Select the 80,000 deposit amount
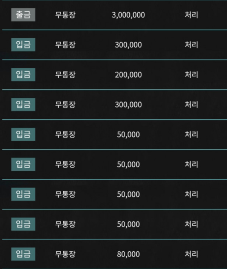The image size is (227, 269). click(128, 254)
